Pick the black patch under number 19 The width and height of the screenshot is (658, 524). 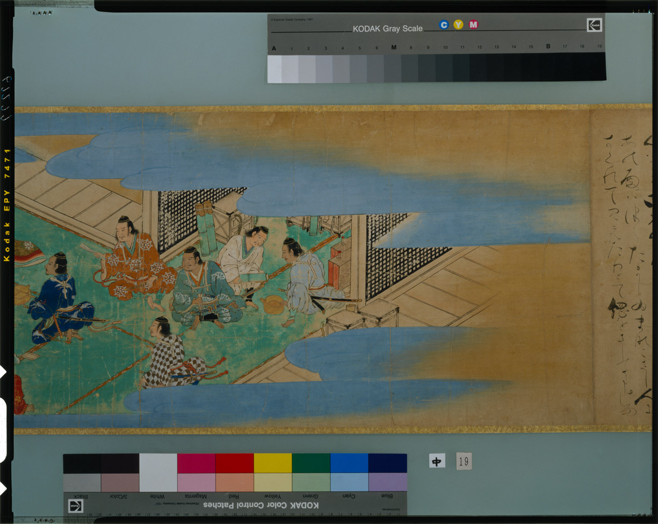pos(598,67)
